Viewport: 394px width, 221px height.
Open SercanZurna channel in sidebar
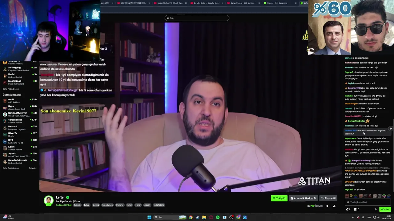coord(20,121)
